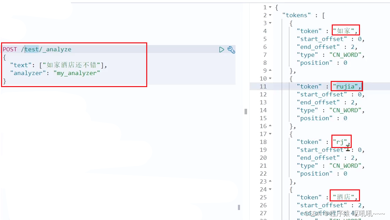Click the 酒店 token value in the output

[344, 197]
